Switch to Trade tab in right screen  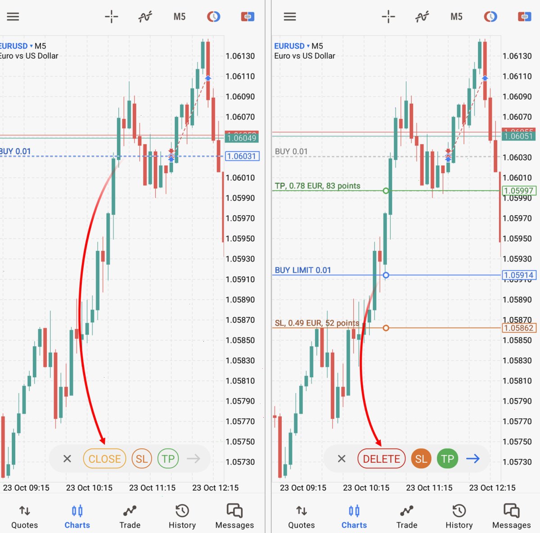[407, 516]
